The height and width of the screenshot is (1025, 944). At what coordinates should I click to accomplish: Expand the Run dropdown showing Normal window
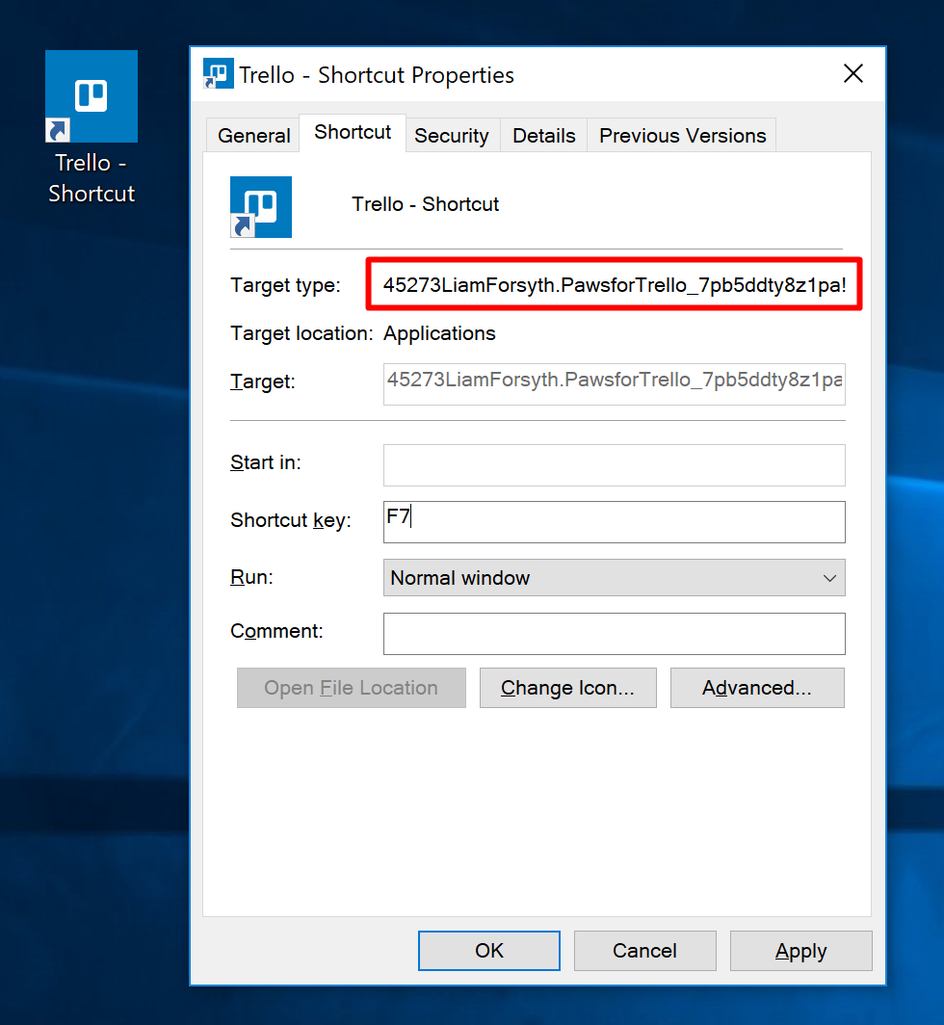614,578
